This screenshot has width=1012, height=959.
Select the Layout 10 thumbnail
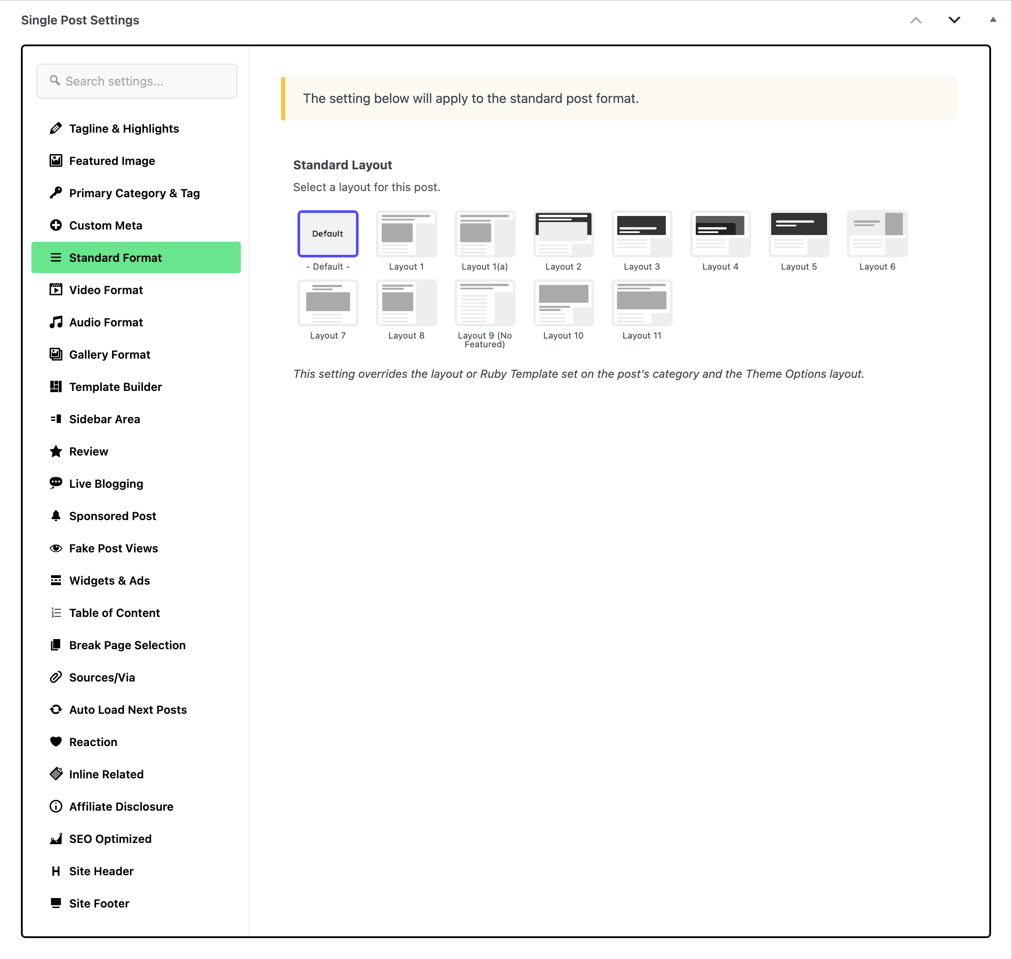(x=563, y=303)
